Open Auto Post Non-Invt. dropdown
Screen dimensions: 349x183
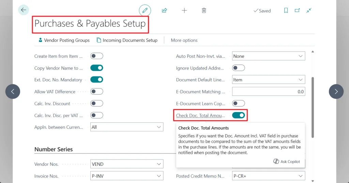click(269, 56)
